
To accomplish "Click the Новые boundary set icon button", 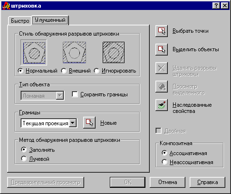I will (89, 122).
